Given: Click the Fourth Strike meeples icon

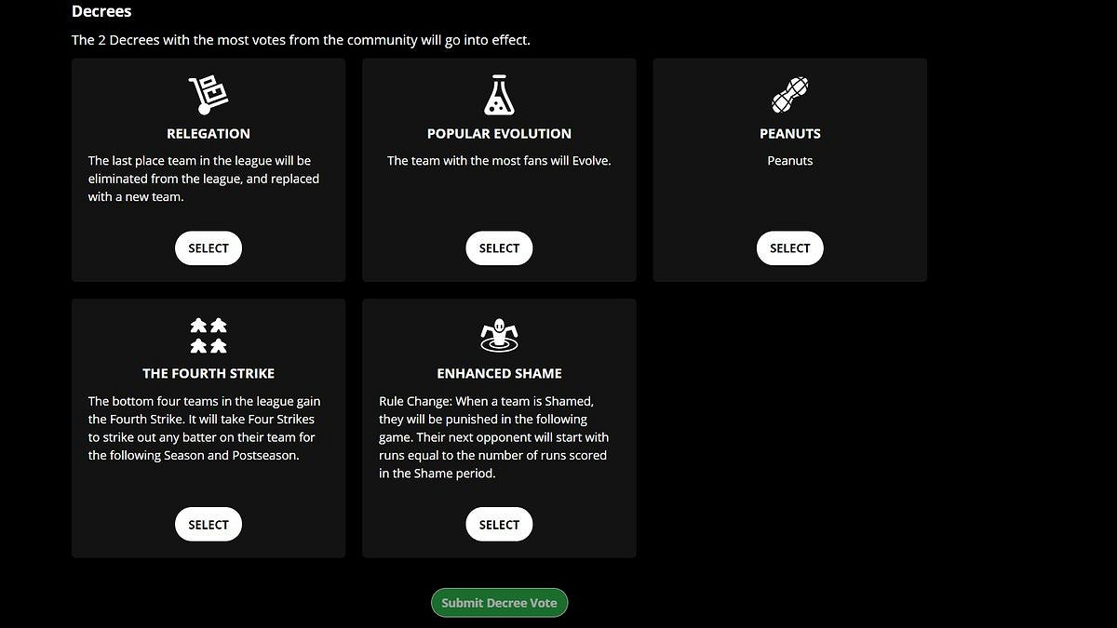Looking at the screenshot, I should (209, 335).
